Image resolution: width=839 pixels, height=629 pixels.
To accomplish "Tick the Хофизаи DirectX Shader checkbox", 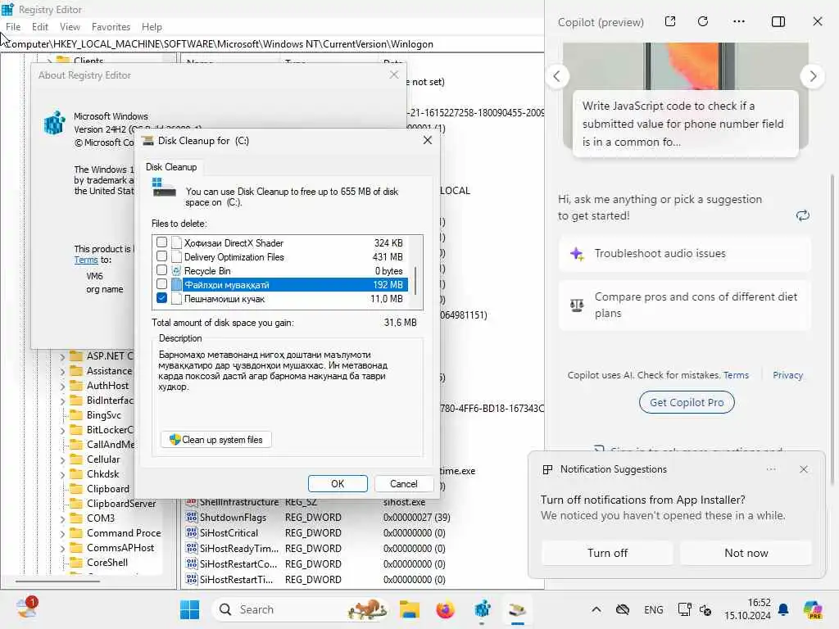I will point(161,242).
